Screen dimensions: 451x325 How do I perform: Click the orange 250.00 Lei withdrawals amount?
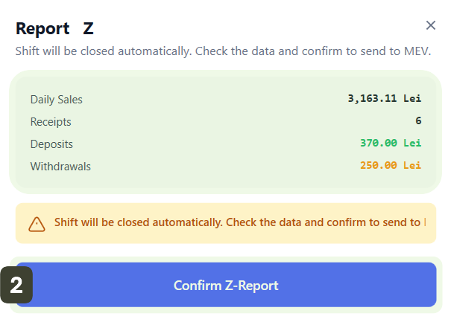[390, 165]
